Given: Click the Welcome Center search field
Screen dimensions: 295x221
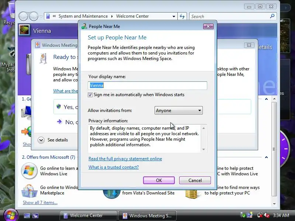Looking at the screenshot, I should coord(229,16).
